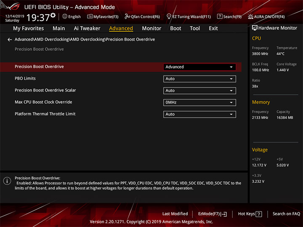Switch to EzMode(F7)
Image resolution: width=303 pixels, height=227 pixels.
[213, 214]
